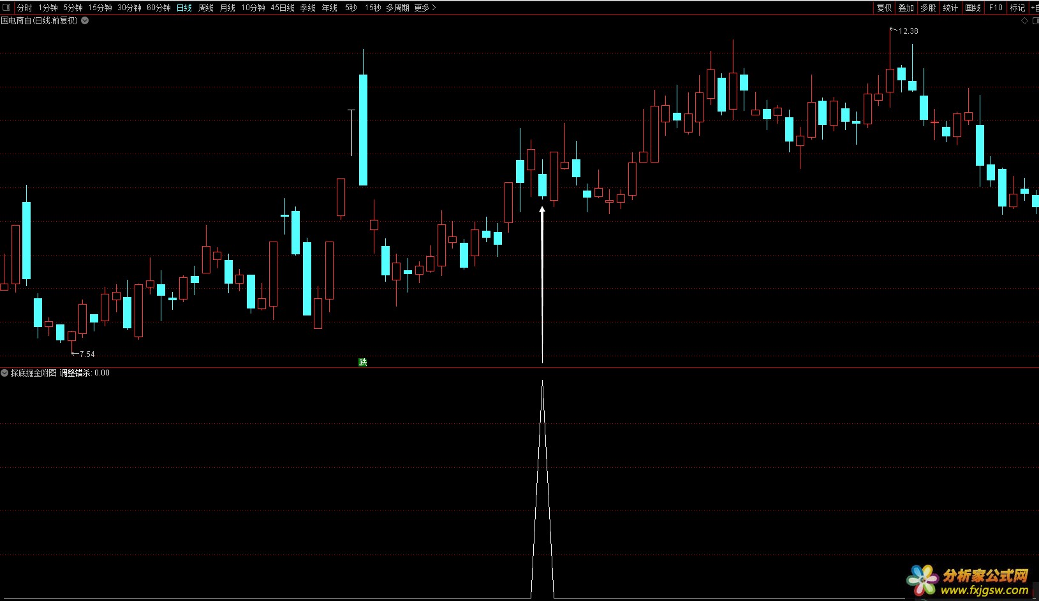Select the 60分钟 period tab
Image resolution: width=1039 pixels, height=601 pixels.
pyautogui.click(x=159, y=8)
